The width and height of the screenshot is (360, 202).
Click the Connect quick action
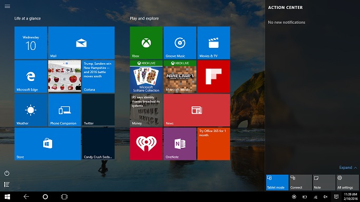click(300, 183)
